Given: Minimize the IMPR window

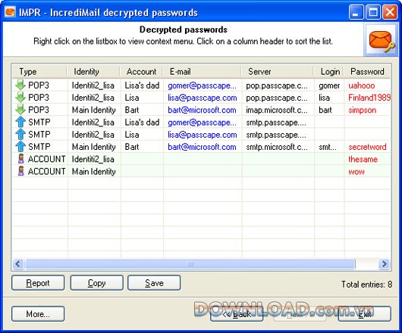Looking at the screenshot, I should 356,12.
